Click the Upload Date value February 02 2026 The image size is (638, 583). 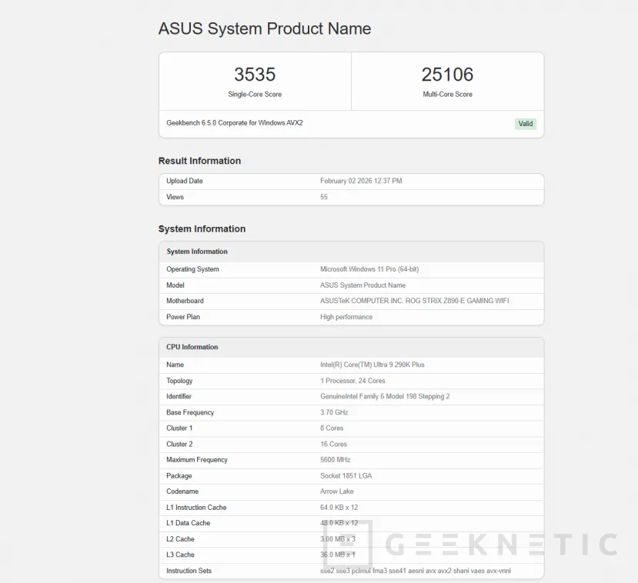coord(361,182)
